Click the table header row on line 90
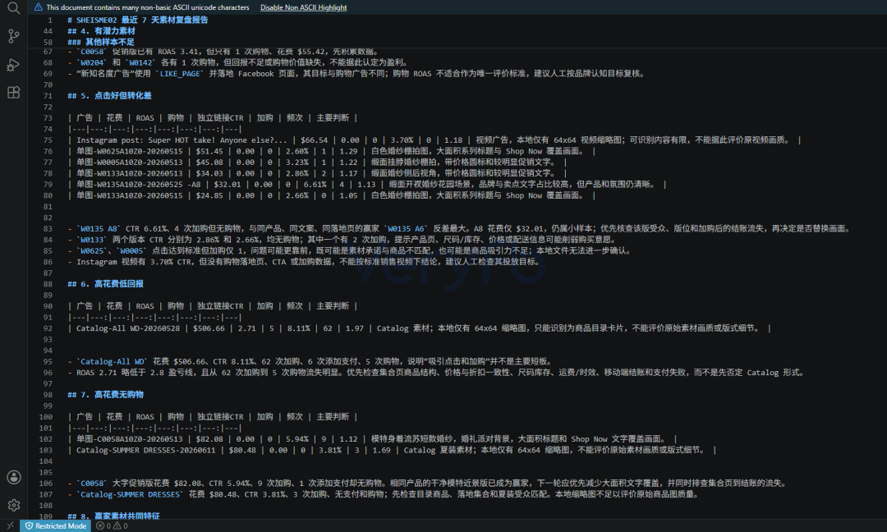 click(x=212, y=306)
